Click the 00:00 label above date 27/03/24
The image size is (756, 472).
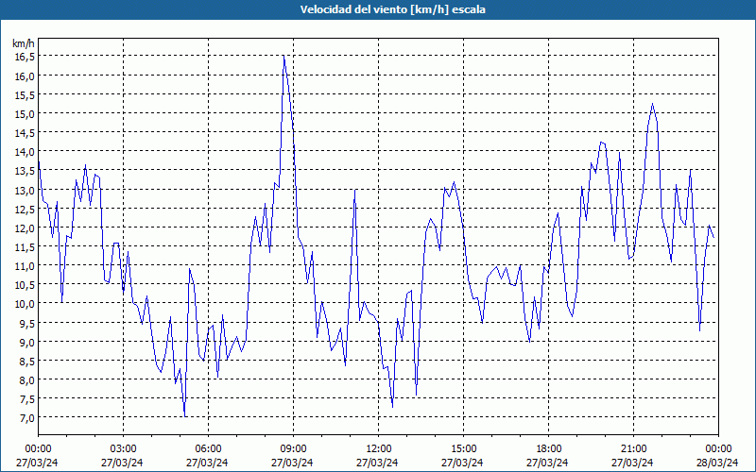pyautogui.click(x=38, y=449)
